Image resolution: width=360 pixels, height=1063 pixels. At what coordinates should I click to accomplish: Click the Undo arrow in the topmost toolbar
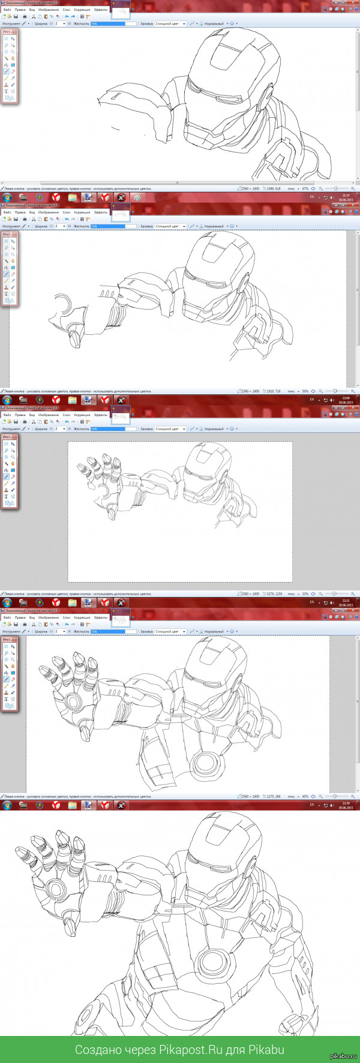(x=67, y=17)
